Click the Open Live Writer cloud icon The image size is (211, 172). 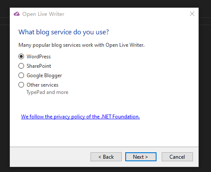pyautogui.click(x=17, y=14)
